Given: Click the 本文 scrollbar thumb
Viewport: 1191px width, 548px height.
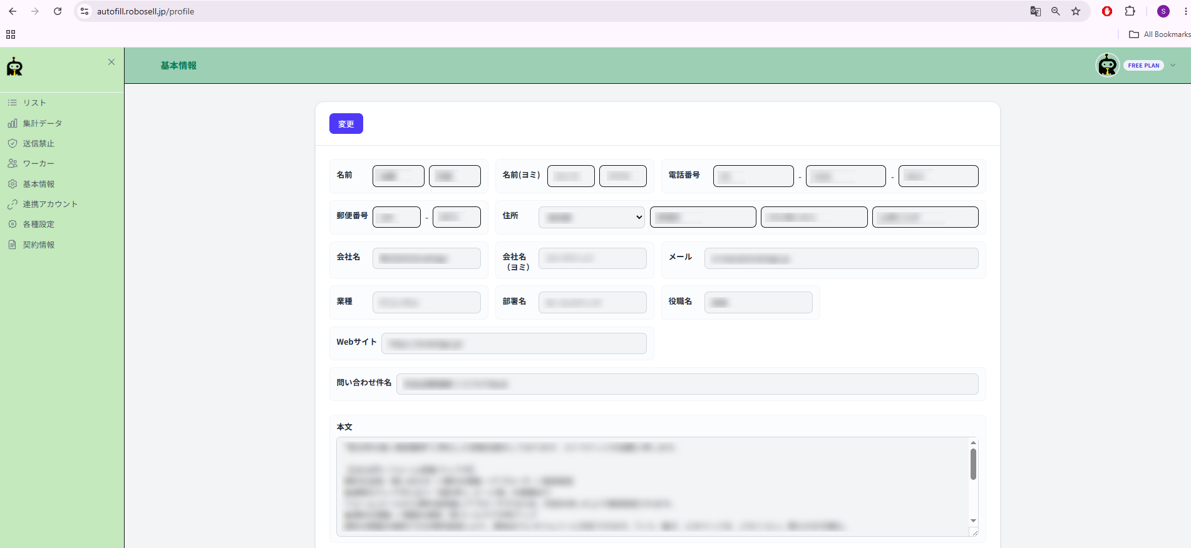Looking at the screenshot, I should tap(973, 464).
